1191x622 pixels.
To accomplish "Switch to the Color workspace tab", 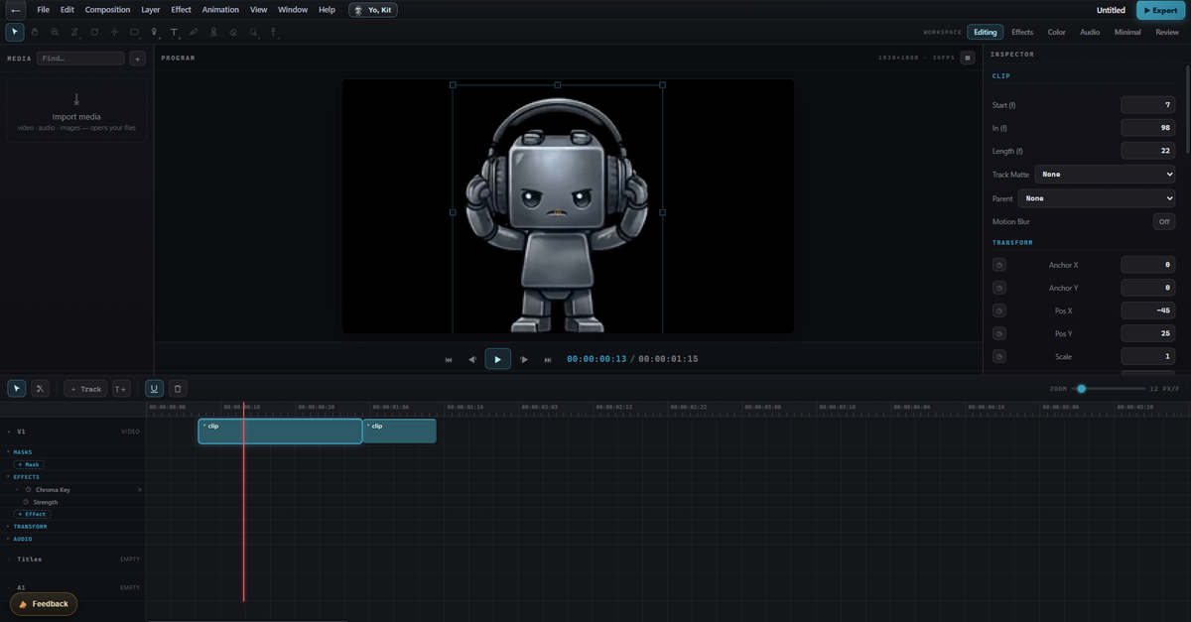I will coord(1057,32).
